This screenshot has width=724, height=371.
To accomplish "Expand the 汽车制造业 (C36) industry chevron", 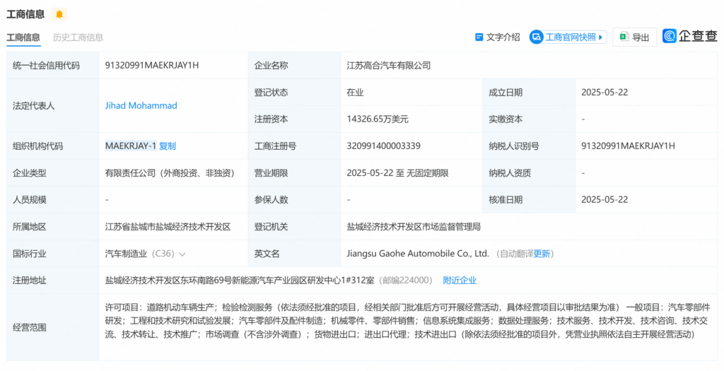I will pos(182,254).
